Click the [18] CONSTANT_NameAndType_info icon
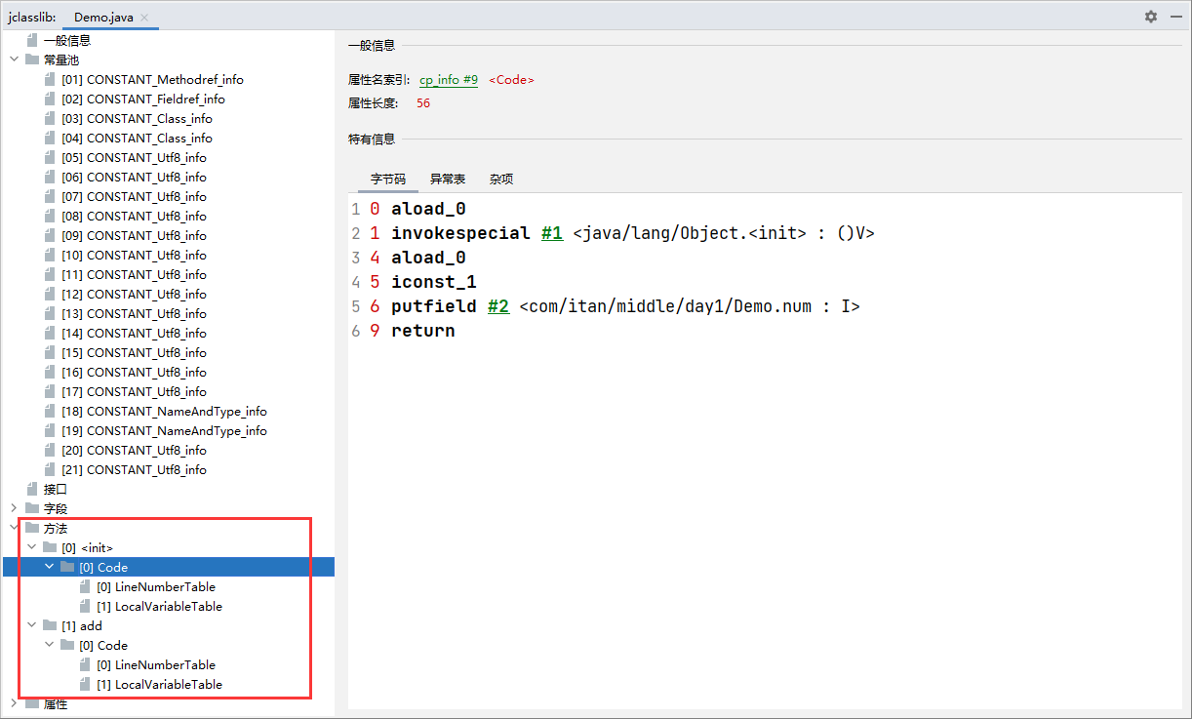The image size is (1192, 719). 50,411
